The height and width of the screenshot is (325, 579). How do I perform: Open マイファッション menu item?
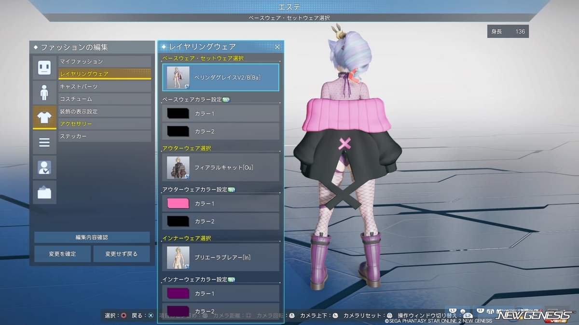click(x=105, y=62)
